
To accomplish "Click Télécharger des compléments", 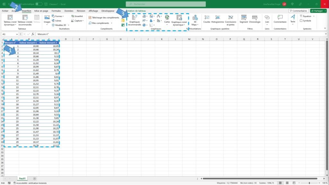I will coord(104,18).
